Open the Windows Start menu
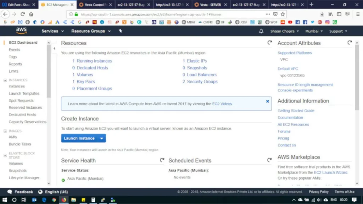 (5, 200)
